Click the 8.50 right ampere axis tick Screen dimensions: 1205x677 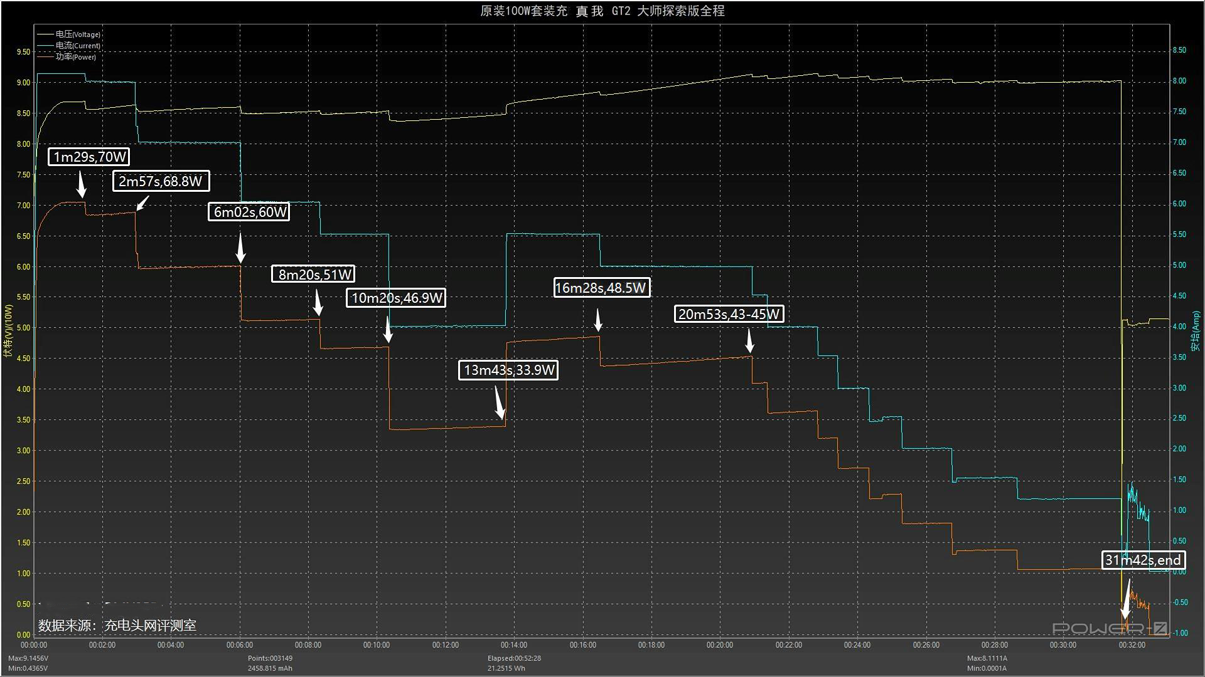(x=1179, y=50)
